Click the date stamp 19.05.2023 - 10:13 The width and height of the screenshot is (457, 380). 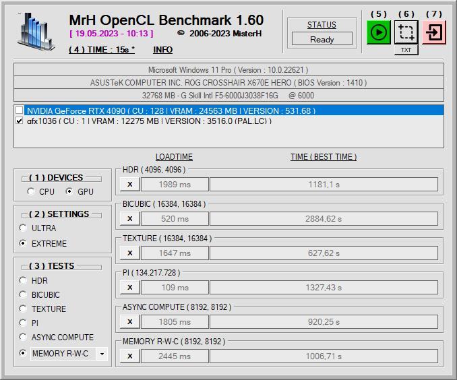(x=111, y=34)
